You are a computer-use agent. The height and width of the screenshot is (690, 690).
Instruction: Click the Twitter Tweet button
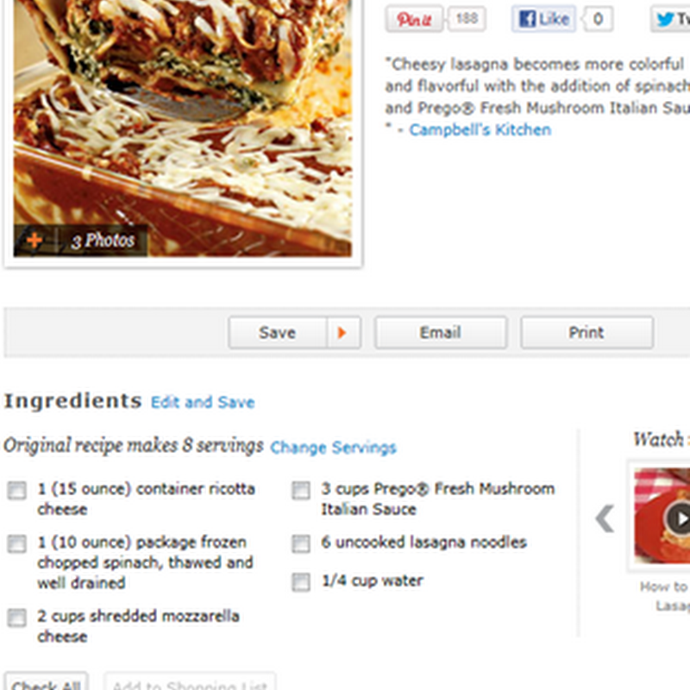point(671,19)
